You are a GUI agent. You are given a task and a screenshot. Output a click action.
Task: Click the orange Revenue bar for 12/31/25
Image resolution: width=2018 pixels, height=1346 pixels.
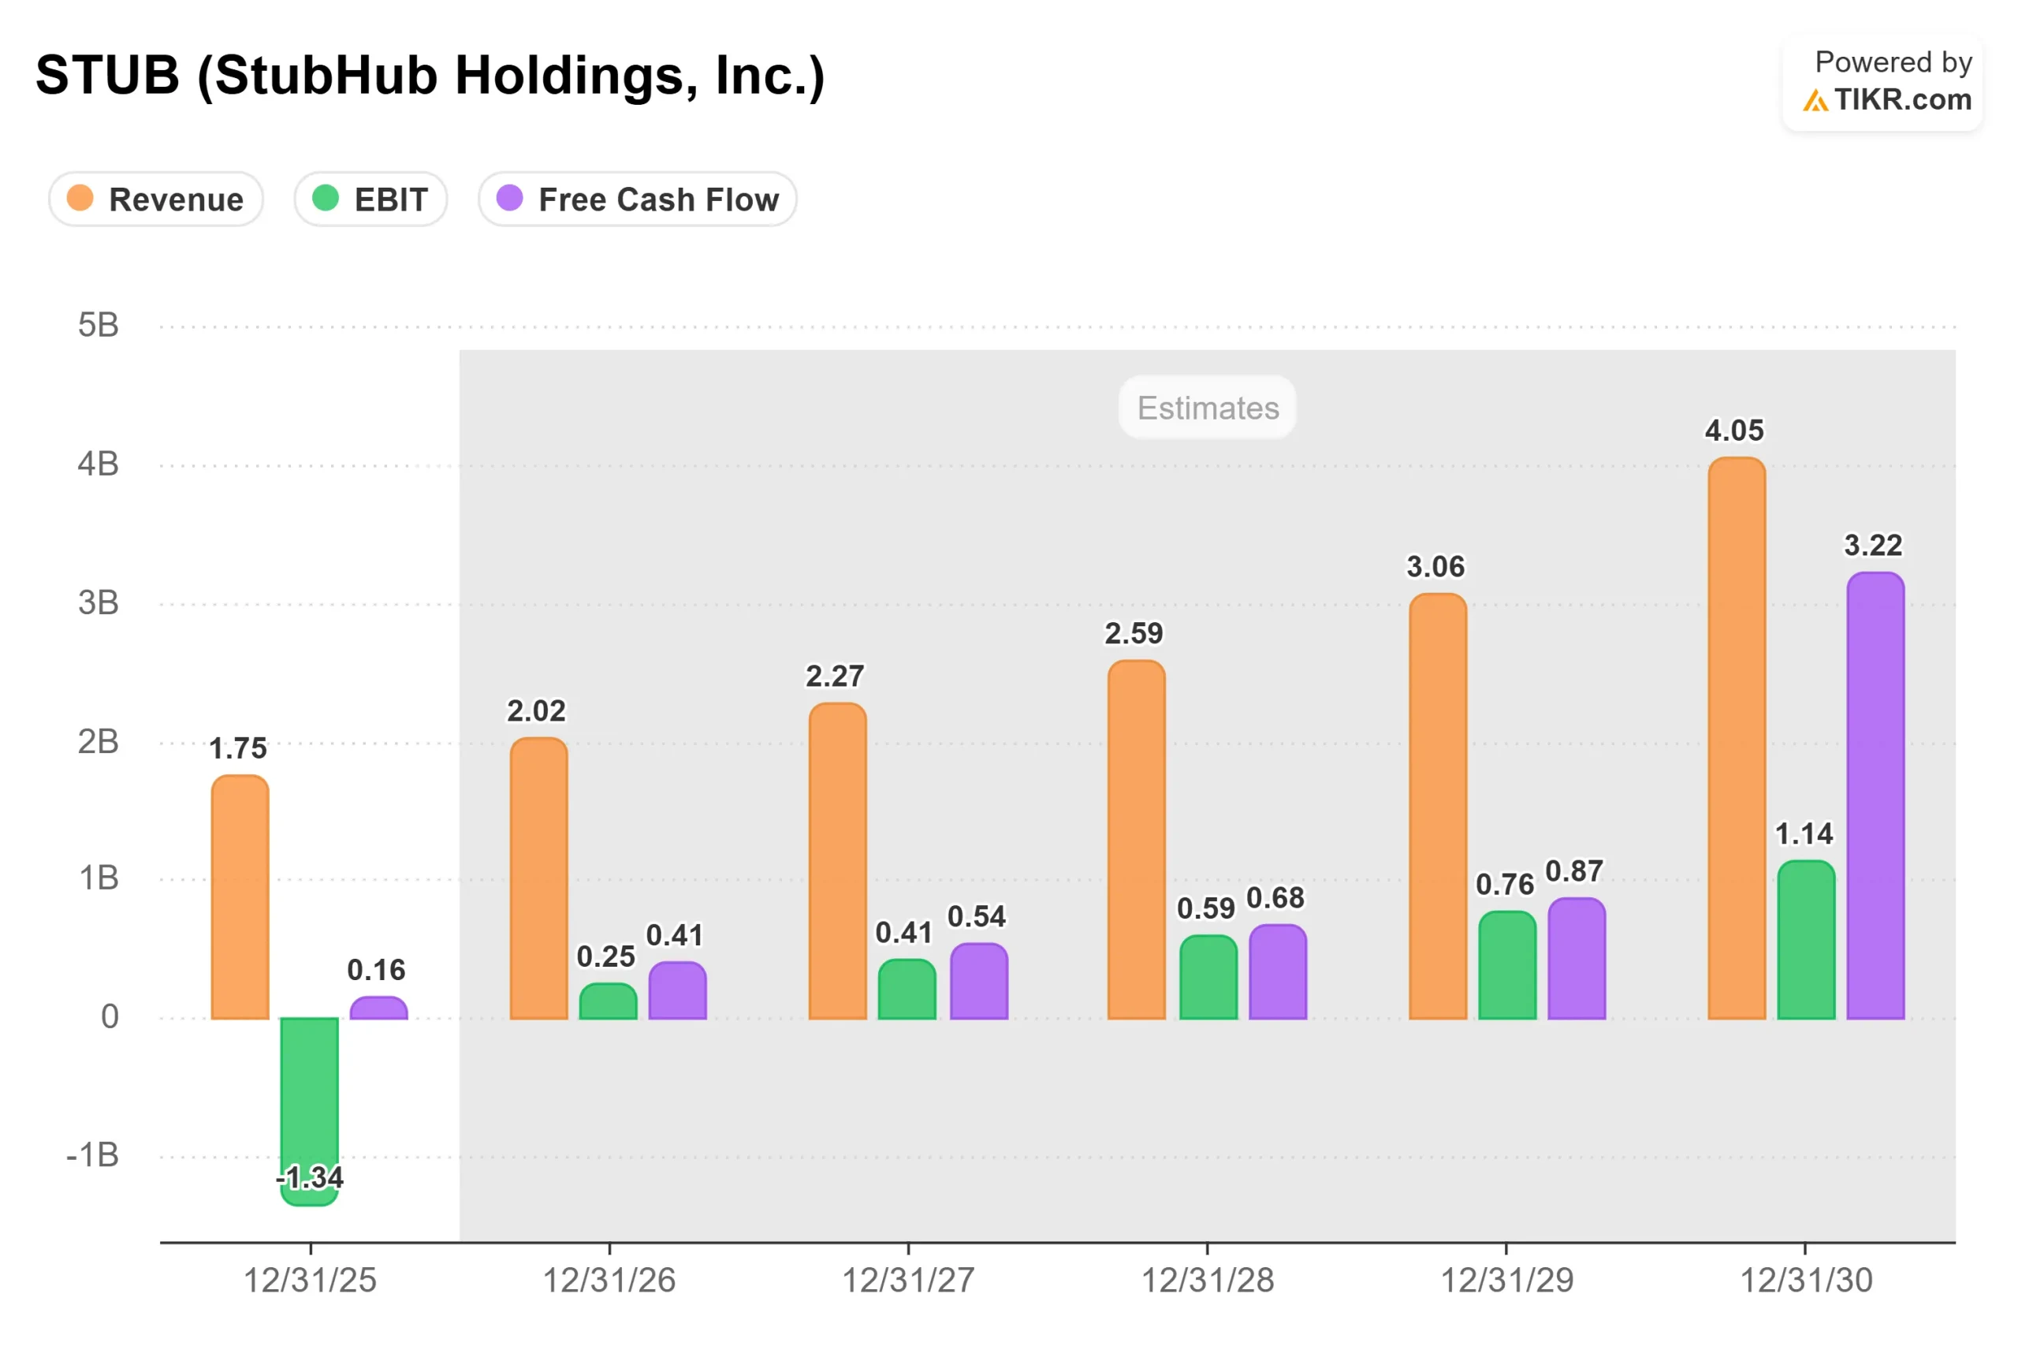[x=240, y=897]
